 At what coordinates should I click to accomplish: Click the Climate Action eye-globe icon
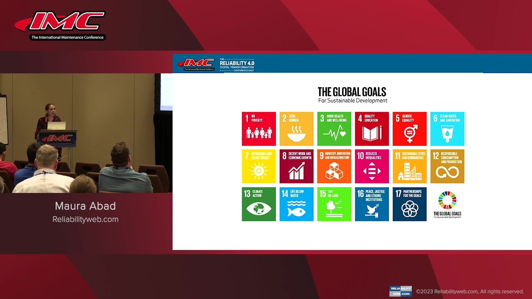(x=259, y=204)
